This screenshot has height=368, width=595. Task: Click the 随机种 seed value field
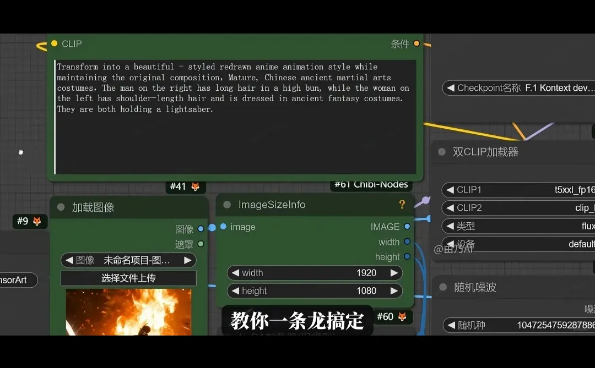[x=519, y=325]
